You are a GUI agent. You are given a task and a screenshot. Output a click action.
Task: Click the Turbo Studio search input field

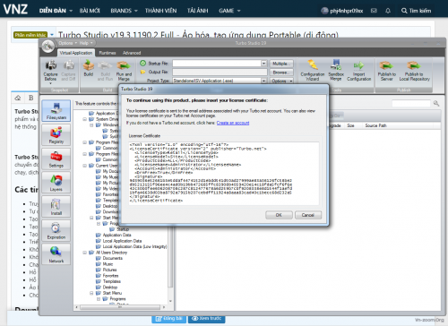[411, 103]
